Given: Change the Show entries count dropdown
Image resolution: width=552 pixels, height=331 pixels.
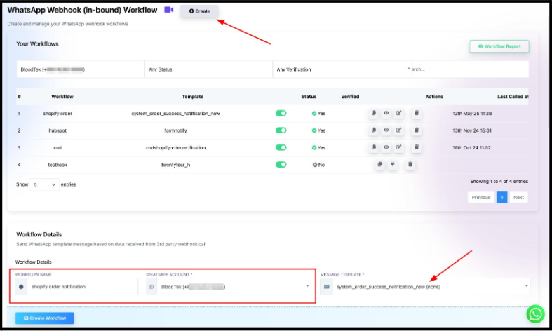Looking at the screenshot, I should pos(44,184).
